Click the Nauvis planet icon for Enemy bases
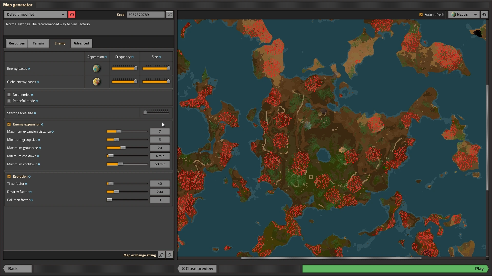The width and height of the screenshot is (492, 276). [97, 68]
